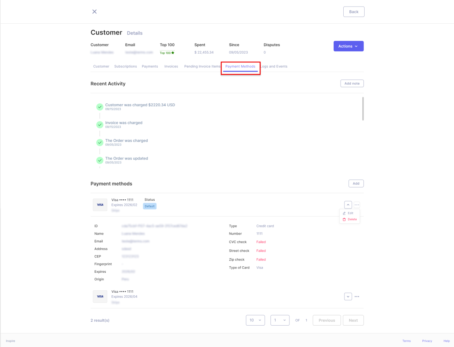Click green check icon for Order was updated
The height and width of the screenshot is (347, 454).
click(100, 160)
